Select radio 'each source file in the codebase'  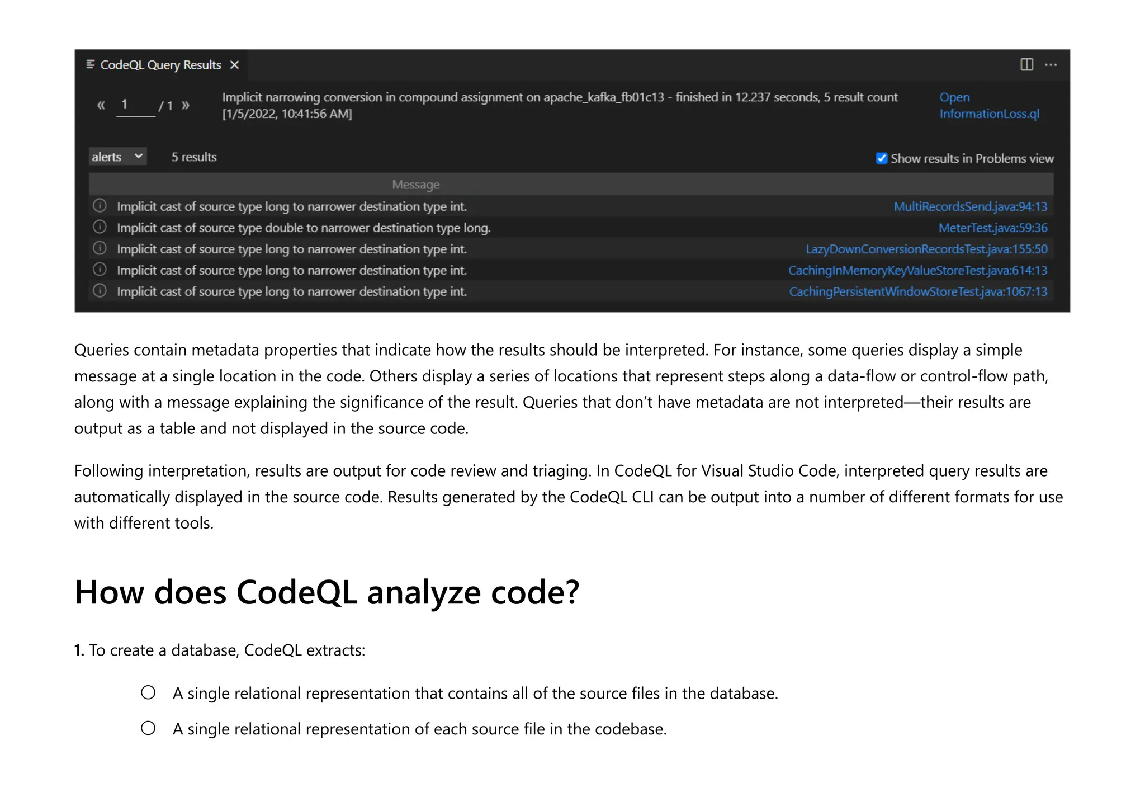(148, 728)
